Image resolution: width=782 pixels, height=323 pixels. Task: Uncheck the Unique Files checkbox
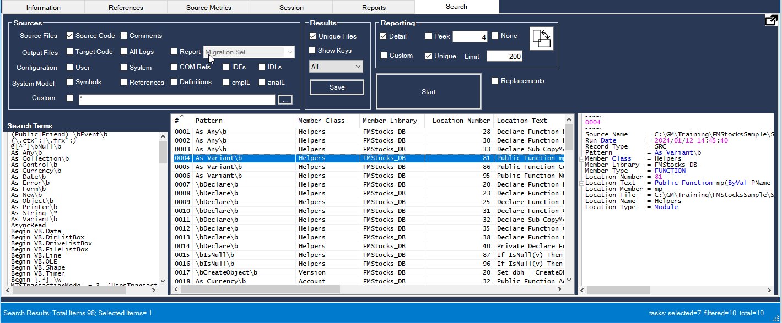(x=312, y=36)
